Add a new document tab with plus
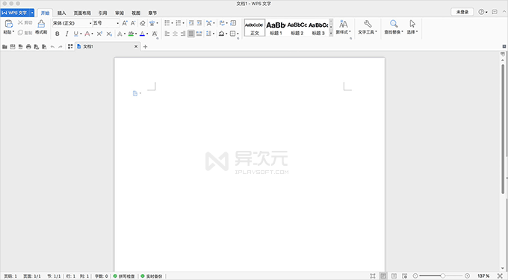 [145, 46]
